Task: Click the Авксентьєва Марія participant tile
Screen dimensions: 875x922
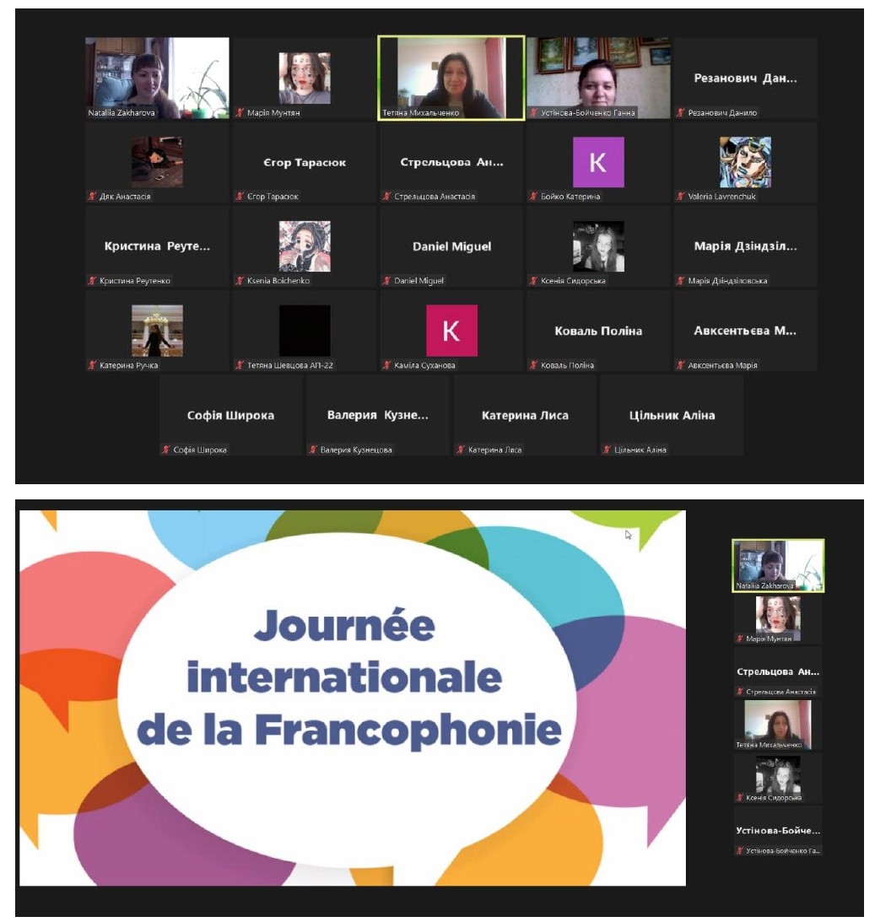Action: [745, 331]
